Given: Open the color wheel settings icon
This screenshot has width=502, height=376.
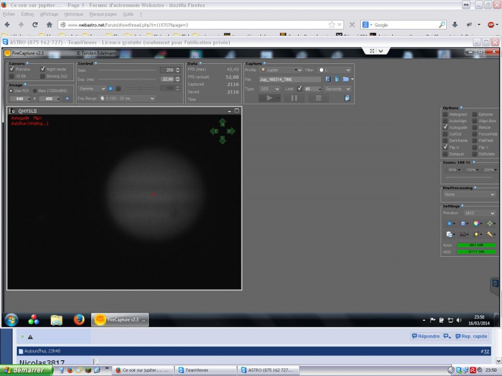Looking at the screenshot, I should [x=477, y=224].
